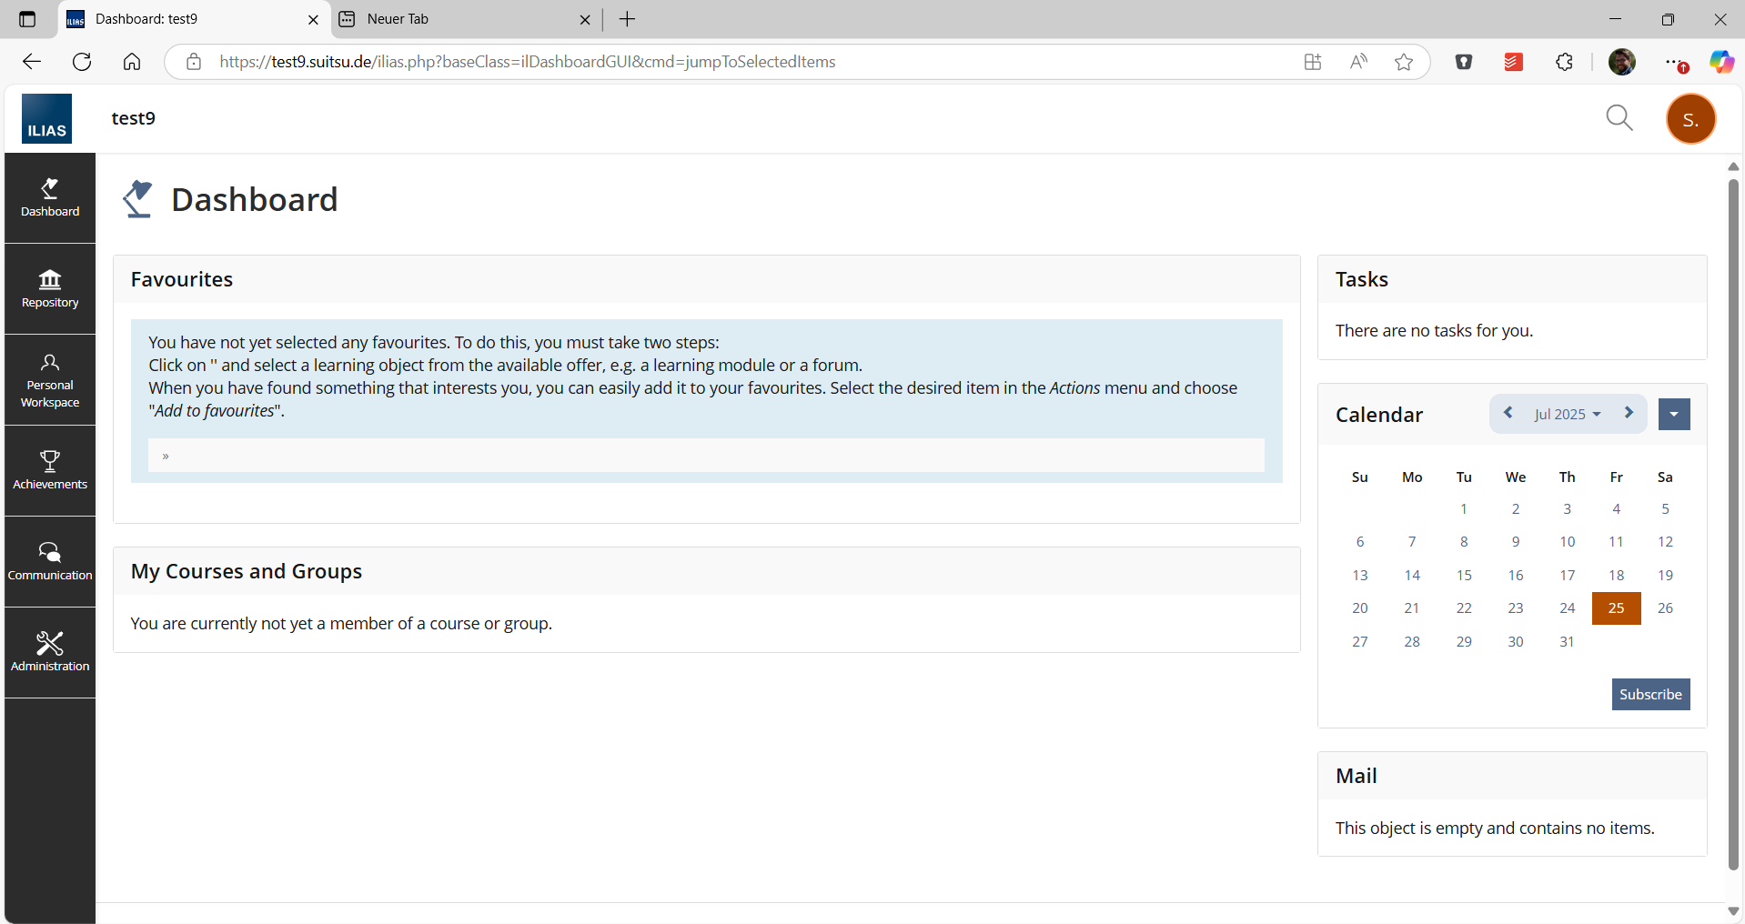Click the ILIAS logo
Viewport: 1745px width, 924px height.
(46, 119)
